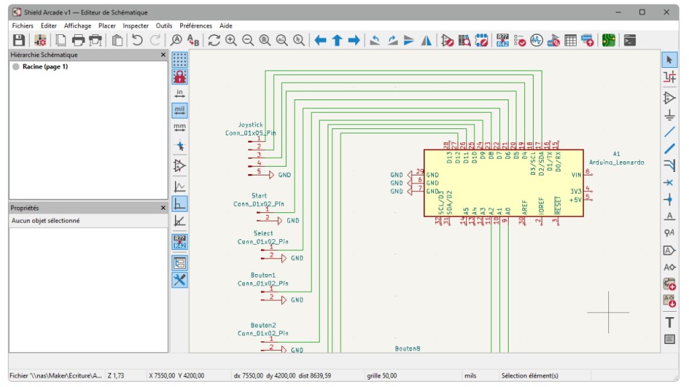Rotate selection counterclockwise
The height and width of the screenshot is (387, 689).
375,41
